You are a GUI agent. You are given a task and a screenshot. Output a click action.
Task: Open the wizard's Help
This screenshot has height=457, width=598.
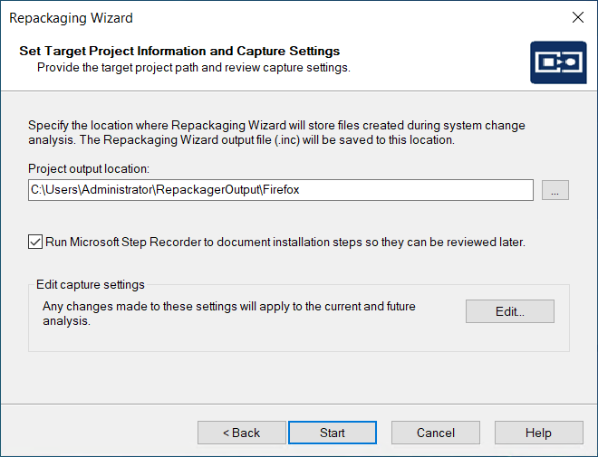[x=538, y=433]
